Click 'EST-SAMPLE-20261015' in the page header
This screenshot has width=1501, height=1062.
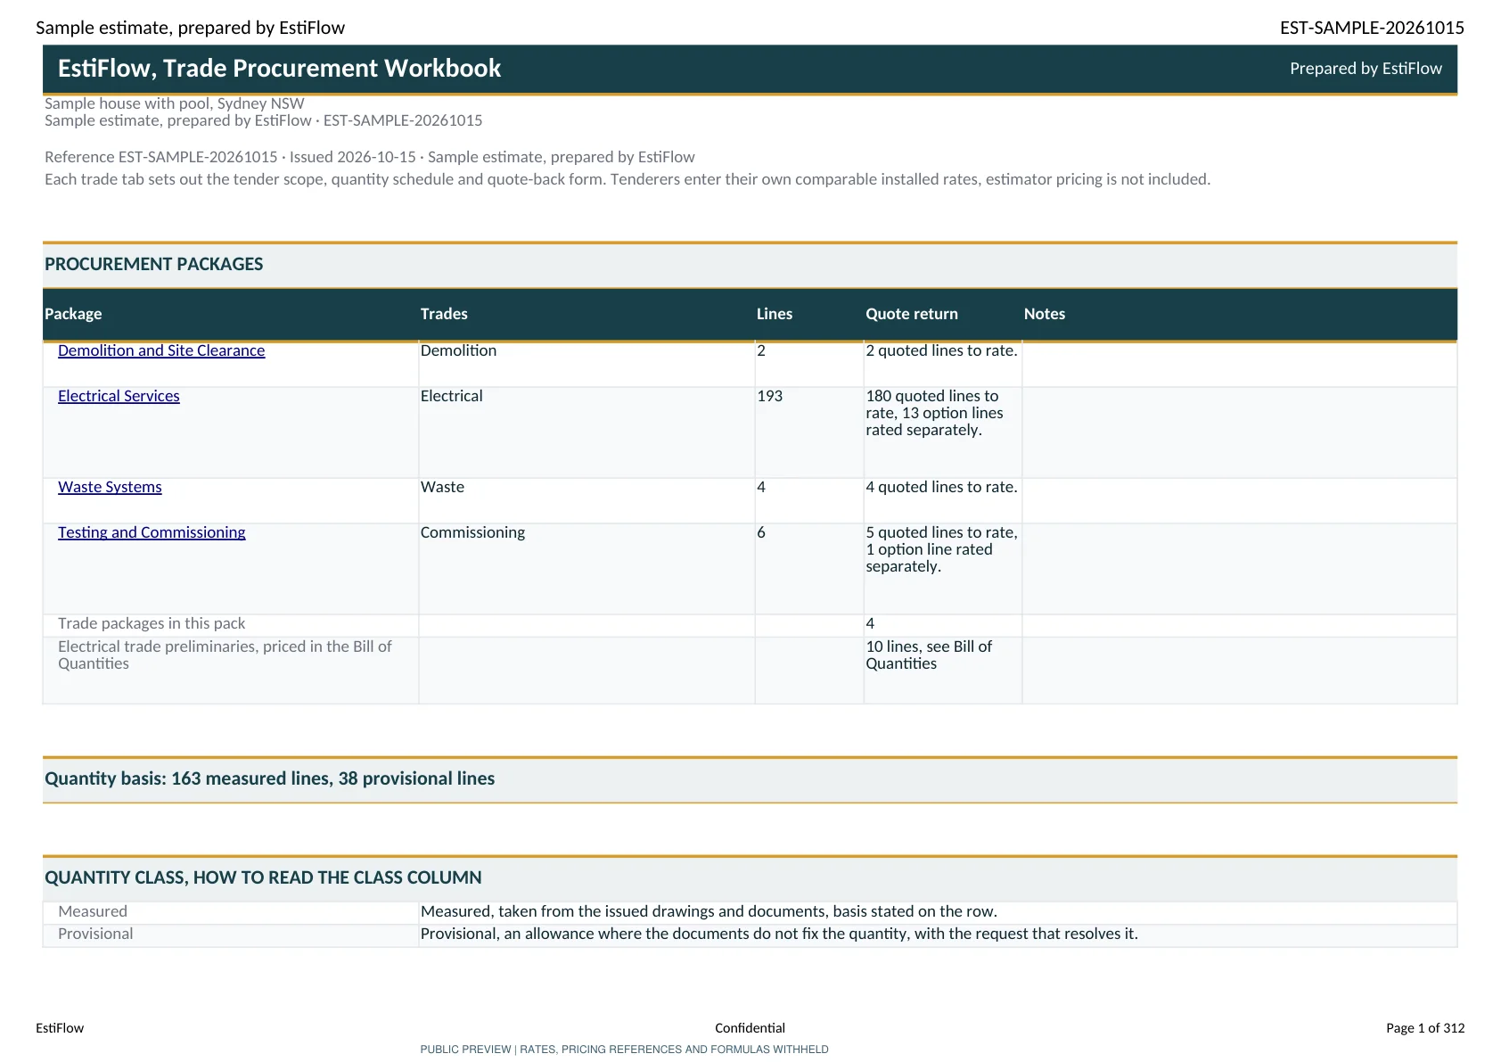pyautogui.click(x=1372, y=28)
